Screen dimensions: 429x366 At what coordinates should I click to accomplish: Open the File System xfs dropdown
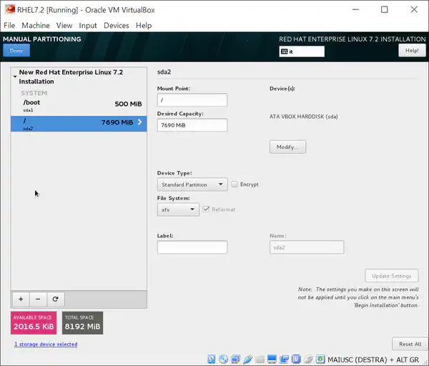(x=178, y=209)
